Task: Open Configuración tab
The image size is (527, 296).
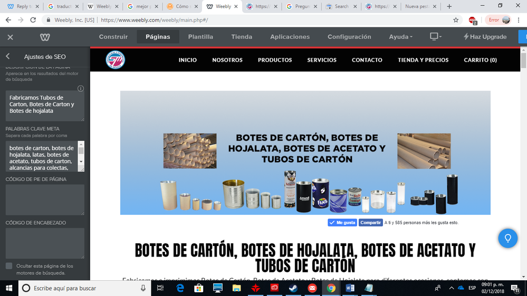Action: [349, 36]
